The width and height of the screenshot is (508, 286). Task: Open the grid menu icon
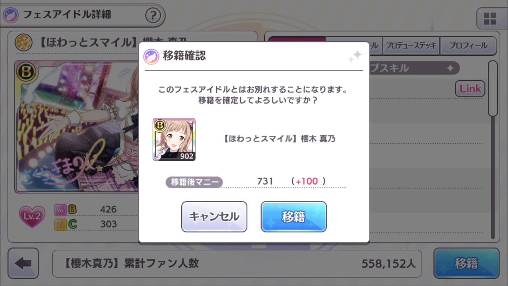[x=489, y=18]
